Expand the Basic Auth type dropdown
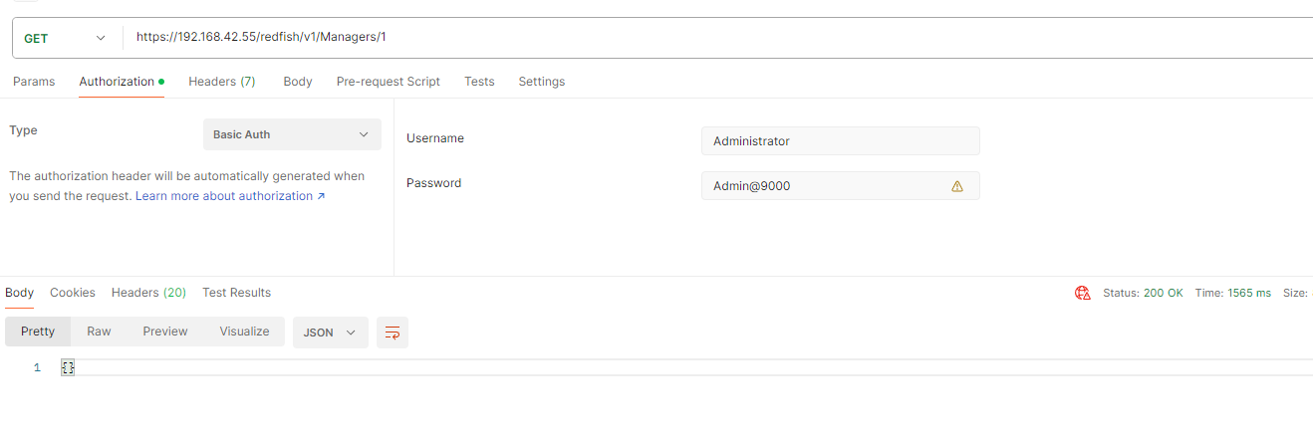The image size is (1313, 444). 292,134
